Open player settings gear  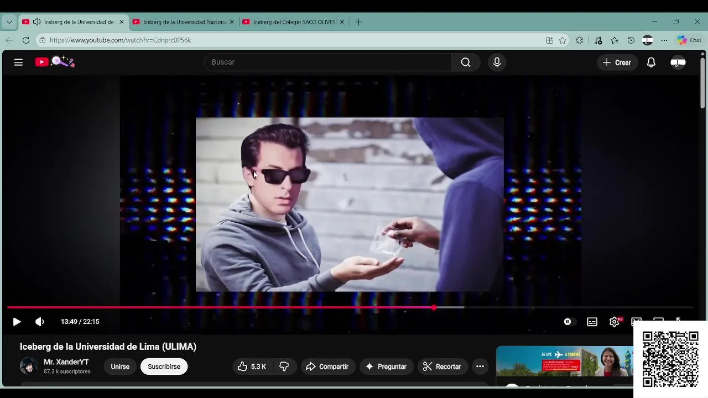pos(615,322)
